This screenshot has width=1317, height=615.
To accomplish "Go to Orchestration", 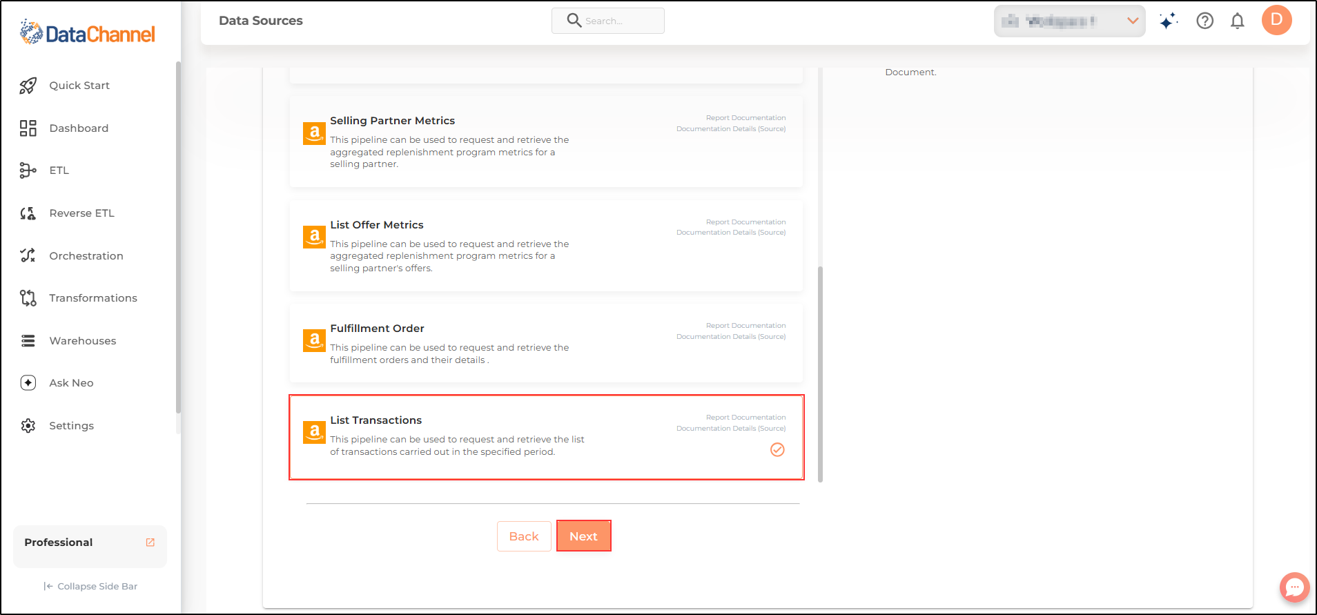I will [86, 256].
